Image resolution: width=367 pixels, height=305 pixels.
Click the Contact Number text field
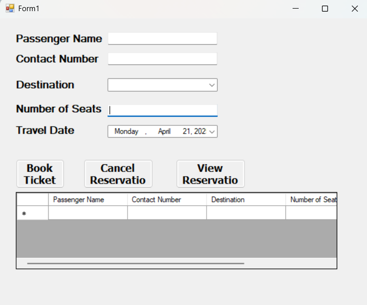pyautogui.click(x=162, y=59)
